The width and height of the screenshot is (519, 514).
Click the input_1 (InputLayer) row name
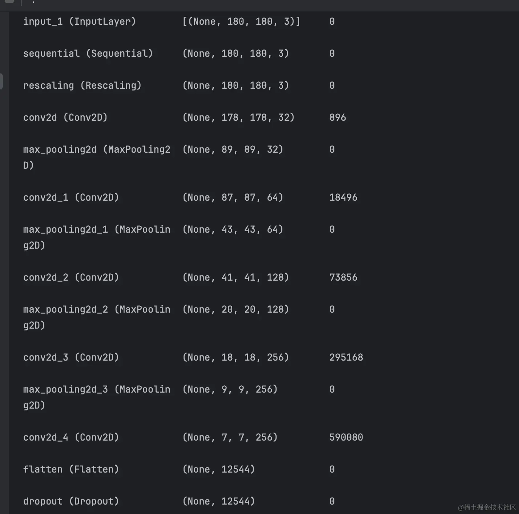[79, 21]
